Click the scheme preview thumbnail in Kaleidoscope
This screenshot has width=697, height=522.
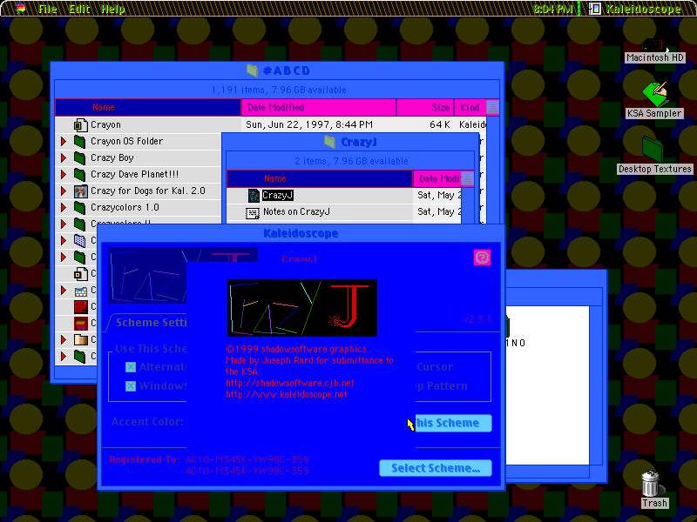click(x=147, y=275)
